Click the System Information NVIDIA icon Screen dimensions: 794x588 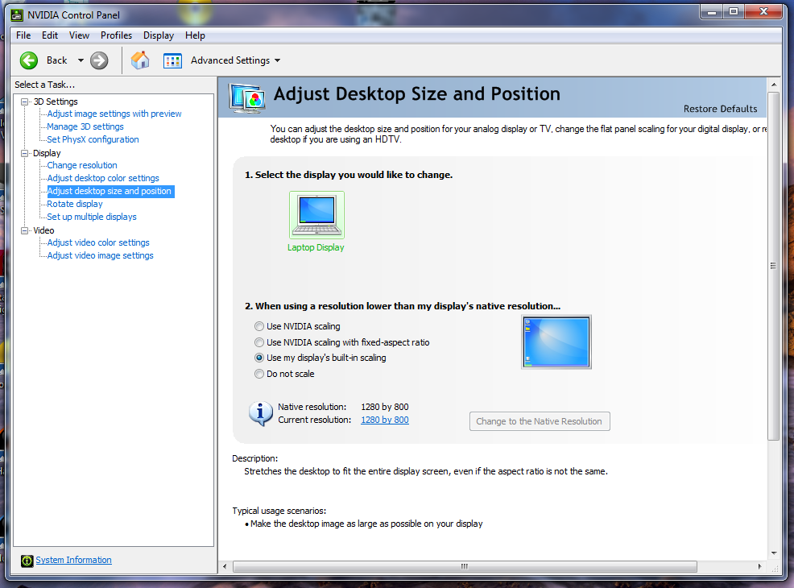(x=27, y=561)
